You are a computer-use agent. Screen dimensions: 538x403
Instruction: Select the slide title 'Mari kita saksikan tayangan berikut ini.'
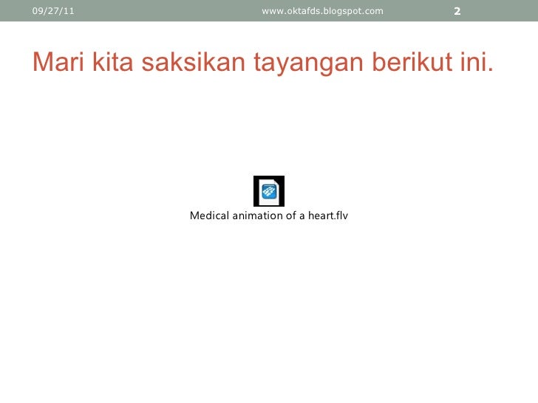263,62
